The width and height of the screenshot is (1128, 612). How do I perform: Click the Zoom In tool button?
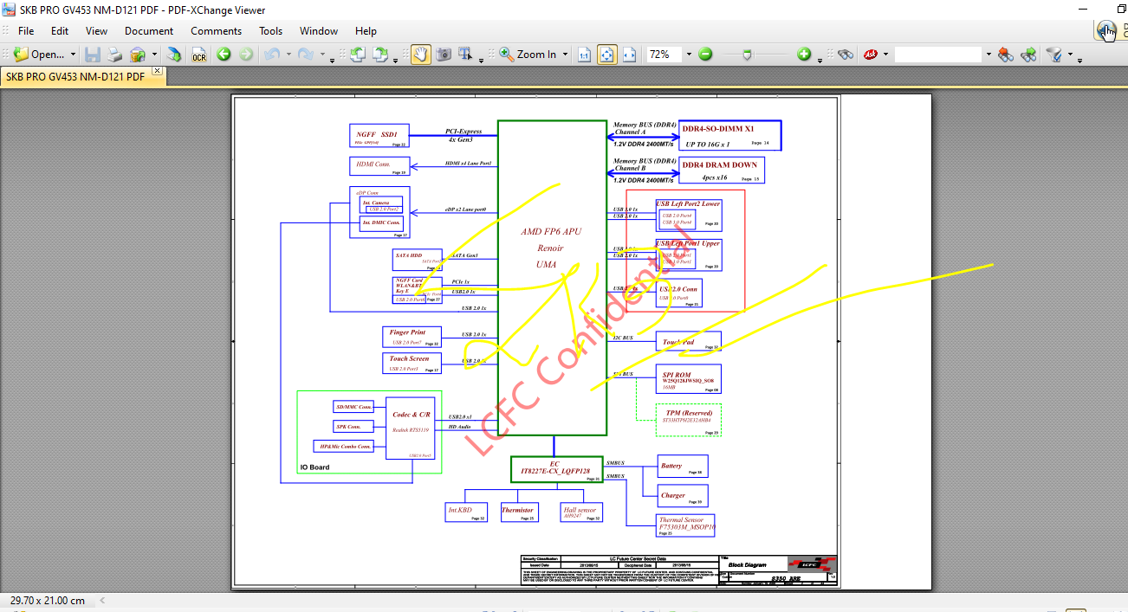[x=528, y=54]
